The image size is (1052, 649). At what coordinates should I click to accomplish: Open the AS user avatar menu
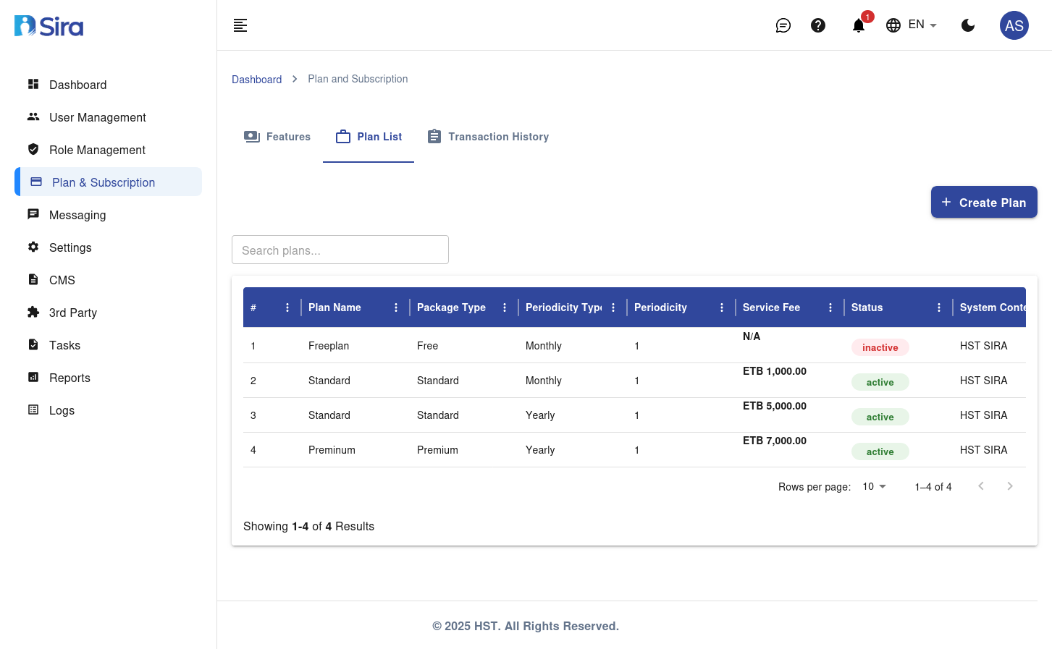(1014, 25)
